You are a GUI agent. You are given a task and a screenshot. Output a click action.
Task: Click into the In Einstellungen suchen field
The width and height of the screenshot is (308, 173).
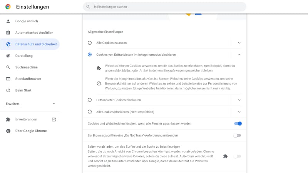click(x=165, y=7)
